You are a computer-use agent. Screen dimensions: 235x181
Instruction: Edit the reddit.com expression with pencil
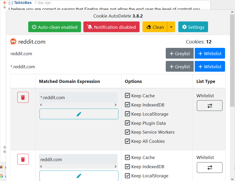(79, 176)
